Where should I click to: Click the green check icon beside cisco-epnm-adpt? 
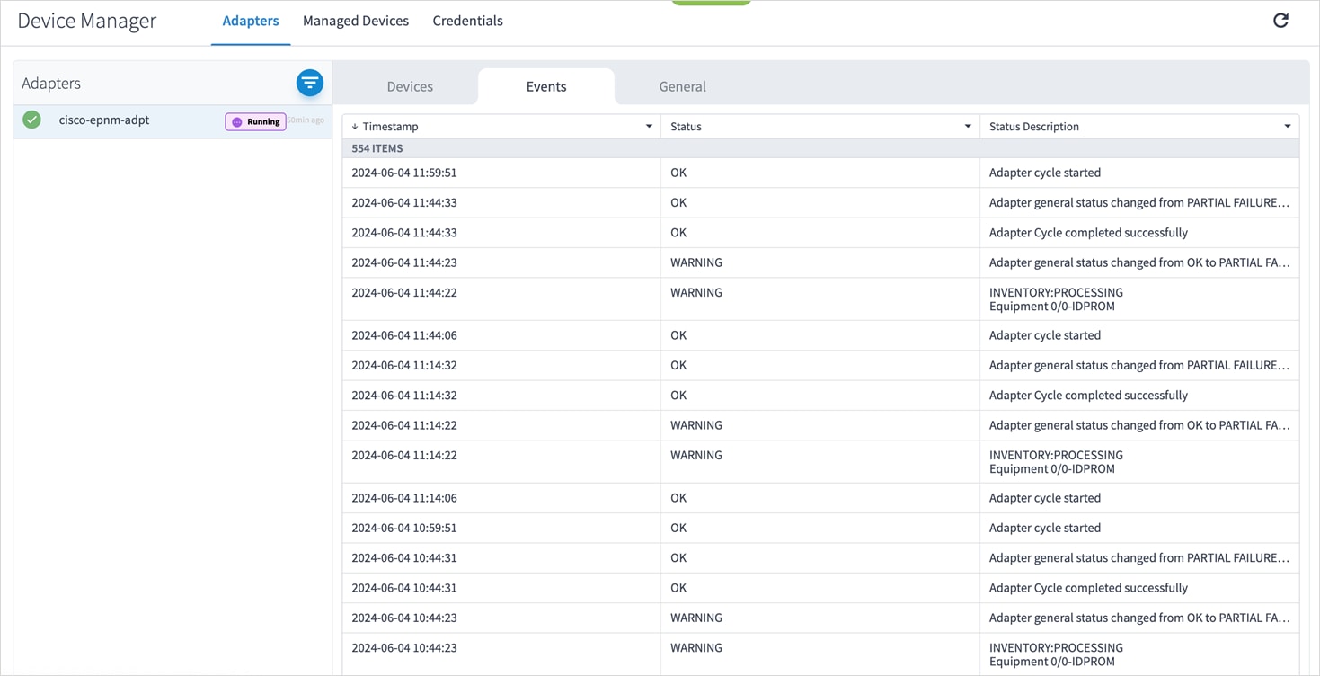click(x=31, y=119)
